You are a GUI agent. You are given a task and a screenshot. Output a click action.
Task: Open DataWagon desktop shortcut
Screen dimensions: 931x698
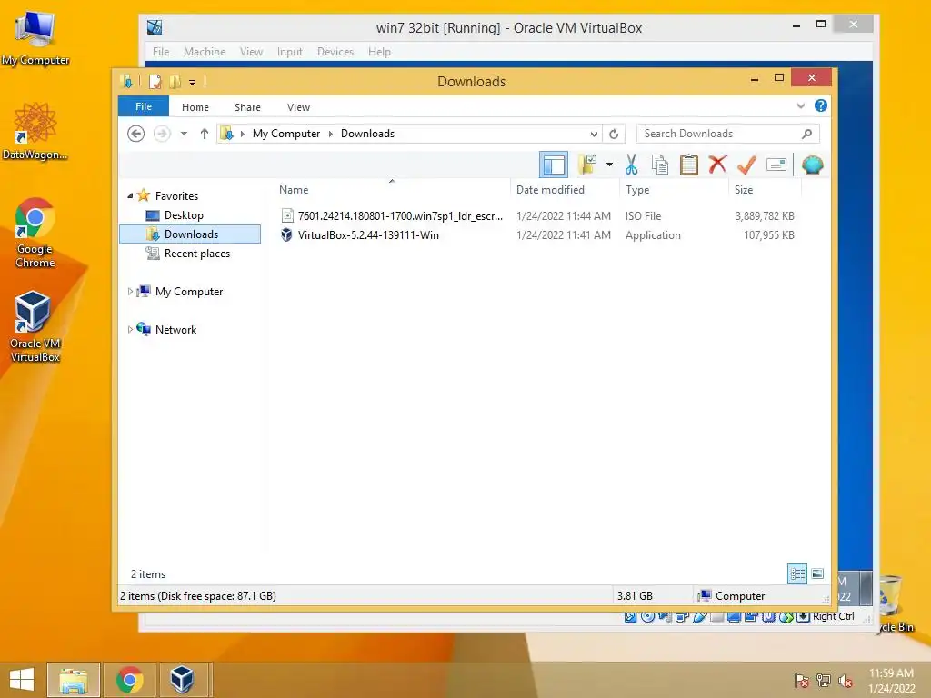[35, 131]
